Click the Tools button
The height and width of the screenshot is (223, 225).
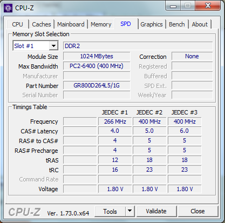(110, 211)
